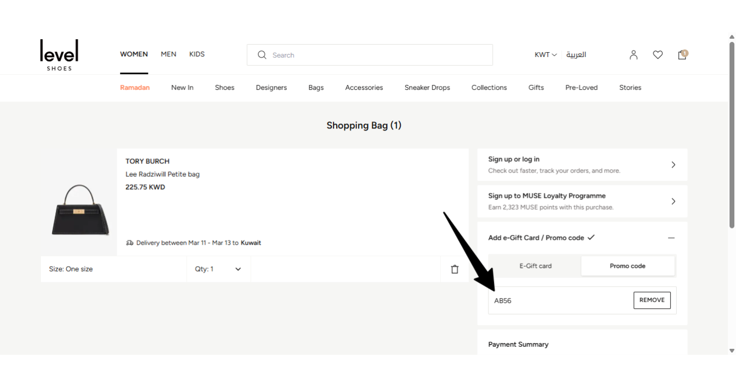Open the Ramadan menu

(135, 88)
